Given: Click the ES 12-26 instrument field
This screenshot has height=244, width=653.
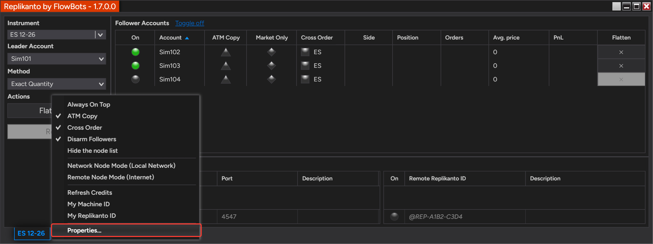Looking at the screenshot, I should pos(51,35).
